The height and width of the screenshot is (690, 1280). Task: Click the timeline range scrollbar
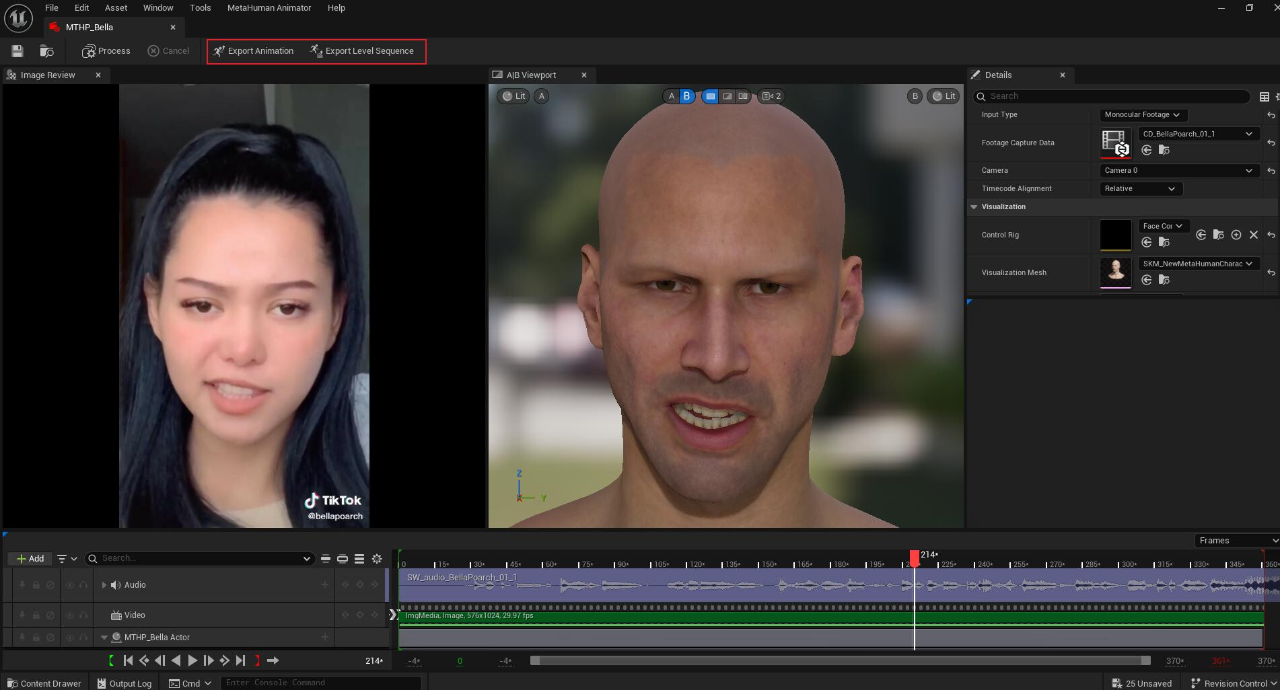coord(841,661)
